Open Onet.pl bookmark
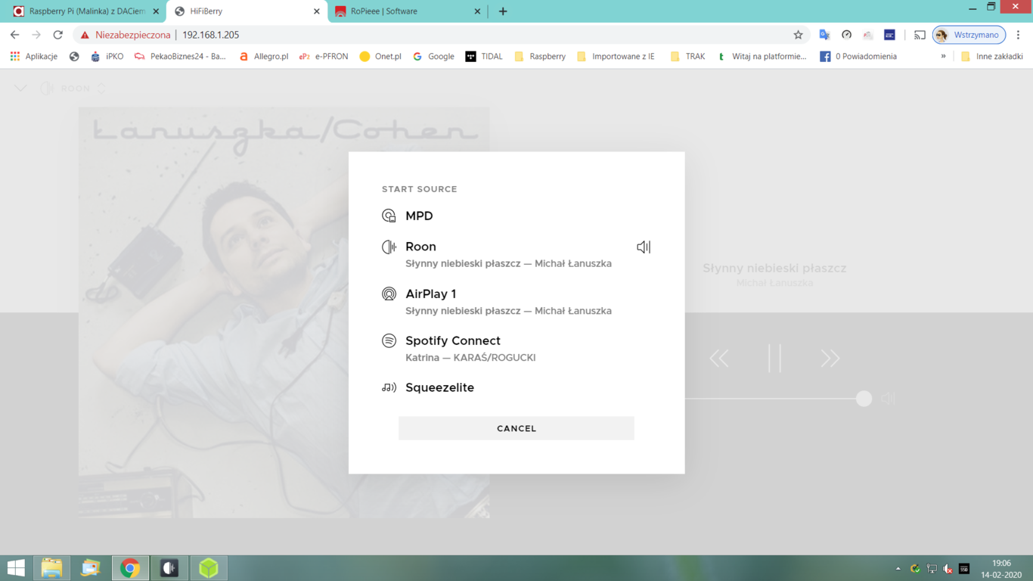Image resolution: width=1033 pixels, height=581 pixels. pos(380,56)
